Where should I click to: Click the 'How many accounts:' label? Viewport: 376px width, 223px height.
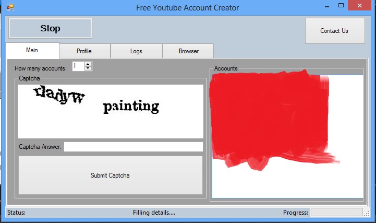(41, 68)
